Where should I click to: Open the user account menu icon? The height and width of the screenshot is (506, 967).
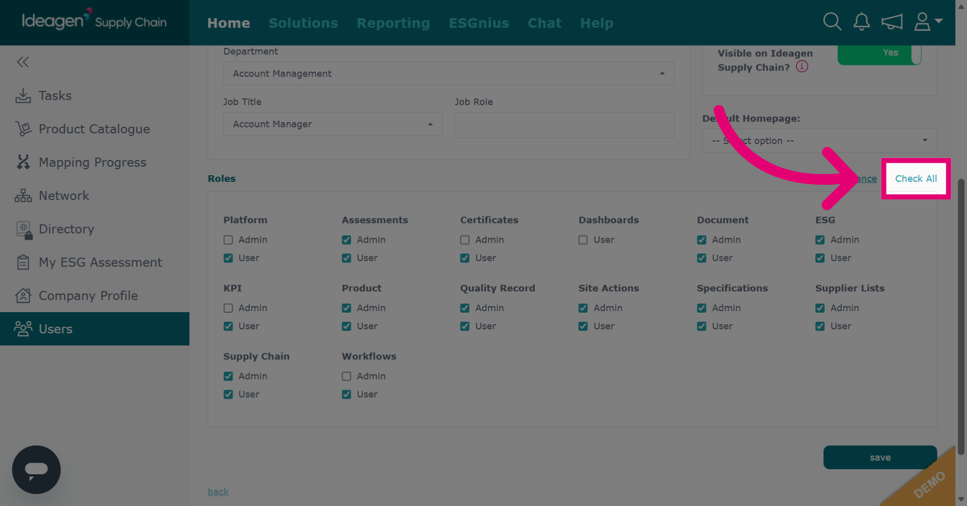(x=922, y=22)
